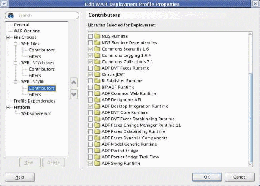Screen dimensions: 260x186
Task: Click the BI Publisher Runtime folder icon
Action: [97, 81]
